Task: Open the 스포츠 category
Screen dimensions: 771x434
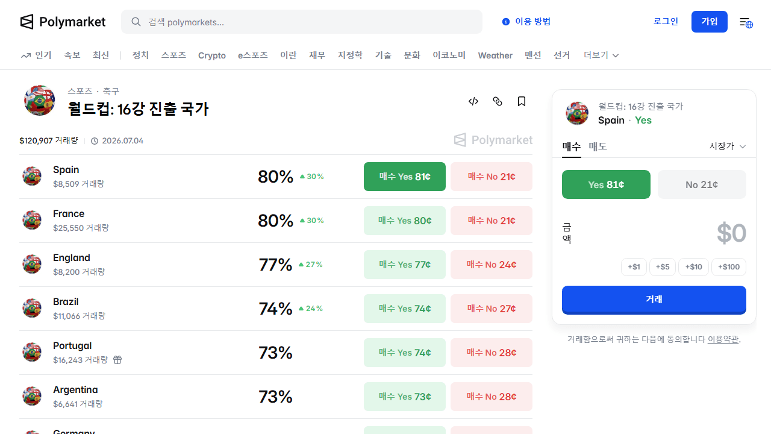Action: [173, 55]
